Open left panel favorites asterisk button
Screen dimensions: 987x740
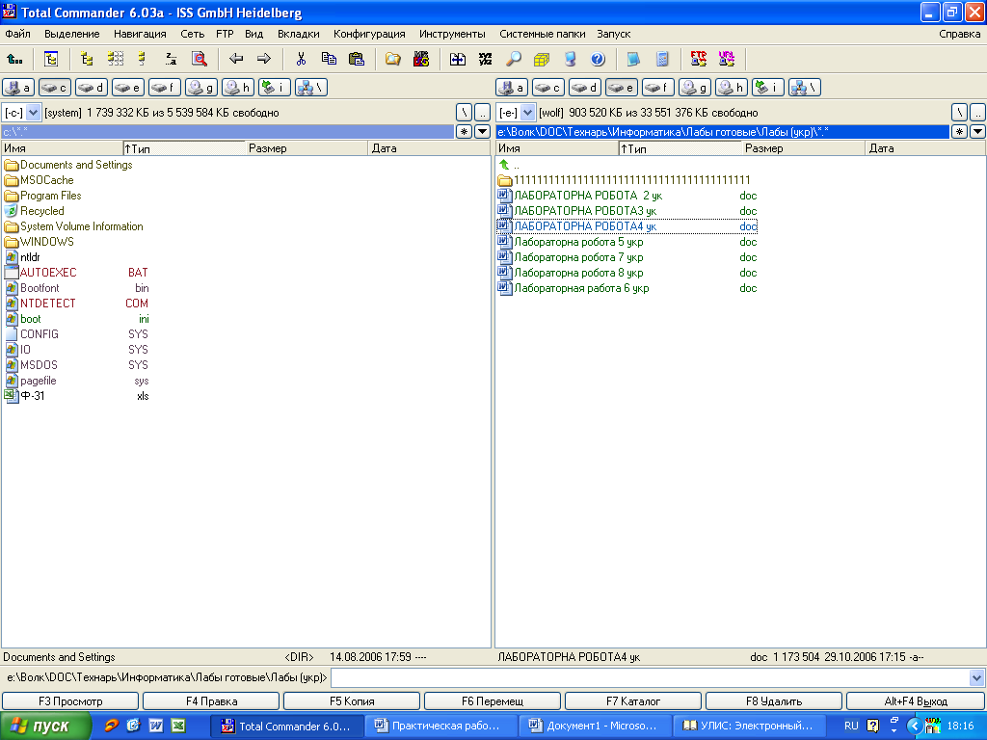click(464, 131)
